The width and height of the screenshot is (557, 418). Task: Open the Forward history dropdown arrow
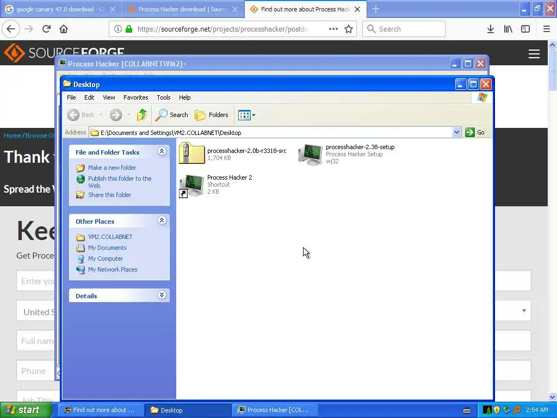(128, 115)
